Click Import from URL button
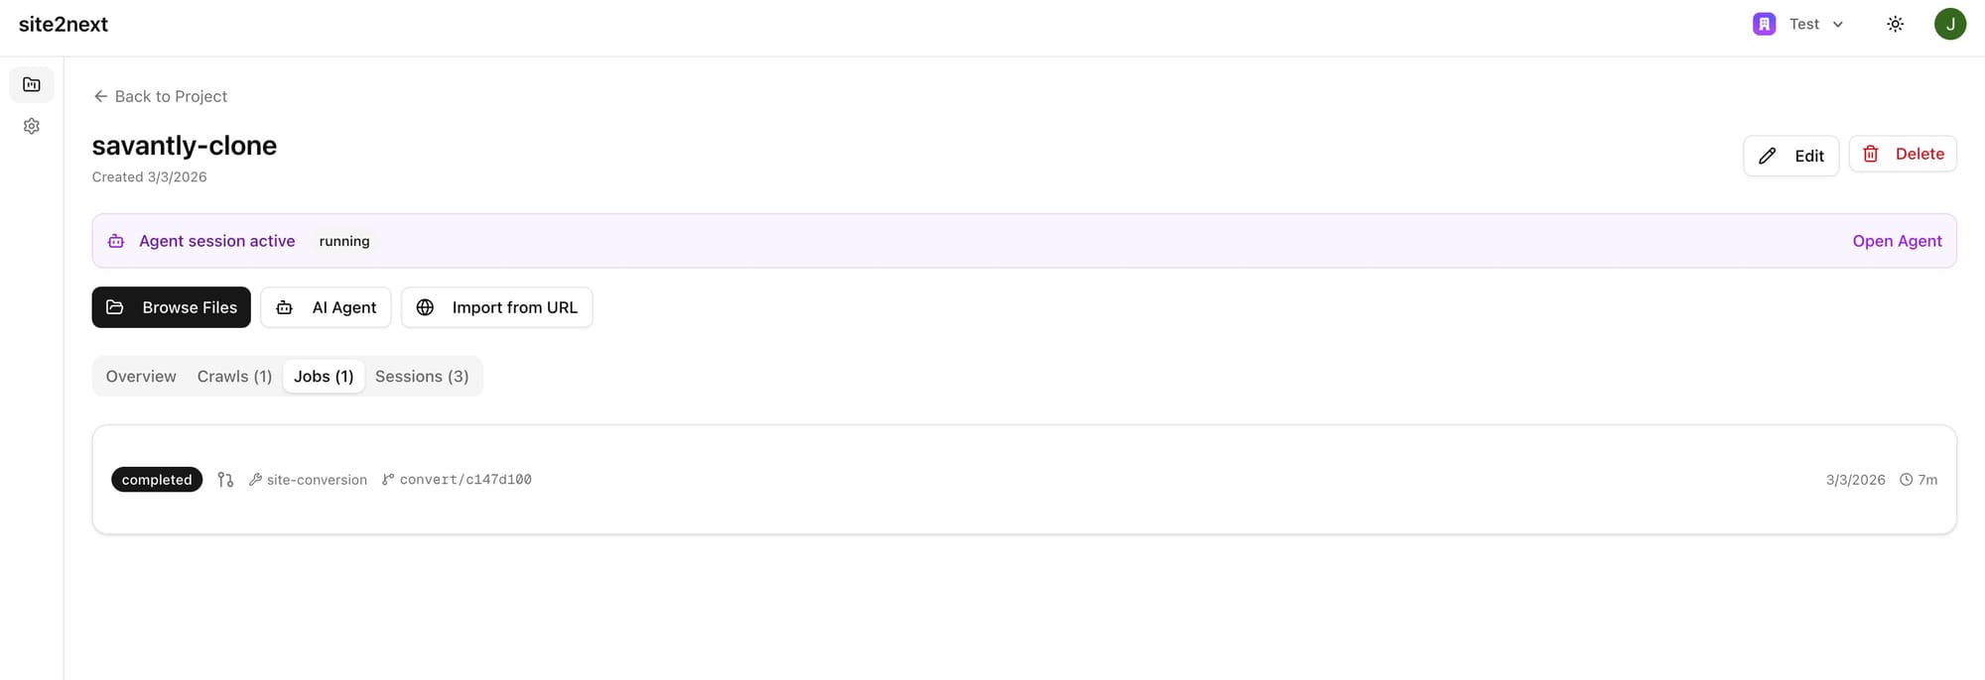1985x680 pixels. pos(496,307)
